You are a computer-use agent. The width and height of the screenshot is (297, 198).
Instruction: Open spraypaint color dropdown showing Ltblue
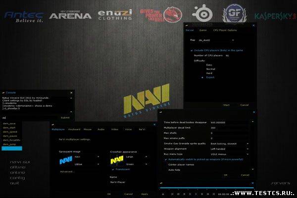(87, 164)
